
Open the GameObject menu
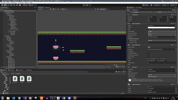click(13, 3)
